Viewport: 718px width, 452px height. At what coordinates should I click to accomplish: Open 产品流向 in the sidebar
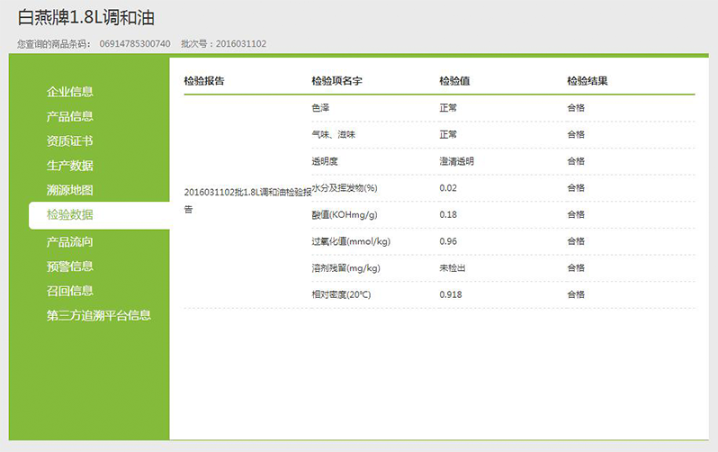(x=69, y=241)
